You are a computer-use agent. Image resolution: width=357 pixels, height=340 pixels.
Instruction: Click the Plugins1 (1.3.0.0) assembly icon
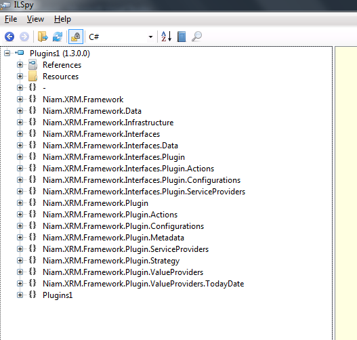(x=20, y=53)
